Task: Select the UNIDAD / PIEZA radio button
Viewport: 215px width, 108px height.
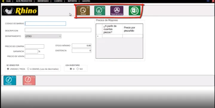Action: 8,69
